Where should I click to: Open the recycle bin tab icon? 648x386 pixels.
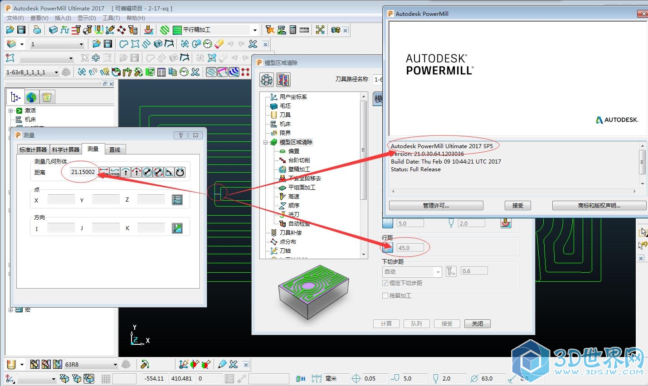coord(47,97)
